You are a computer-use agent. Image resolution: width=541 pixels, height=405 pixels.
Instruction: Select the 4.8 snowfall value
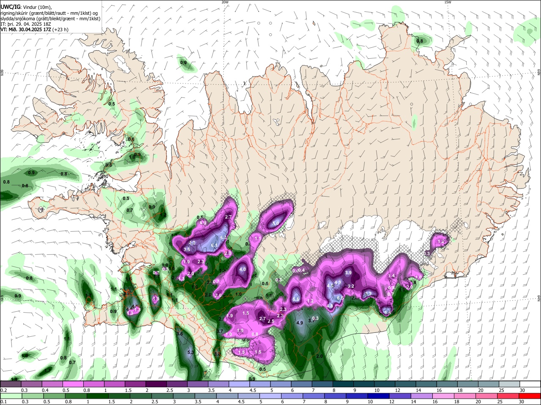[330, 305]
